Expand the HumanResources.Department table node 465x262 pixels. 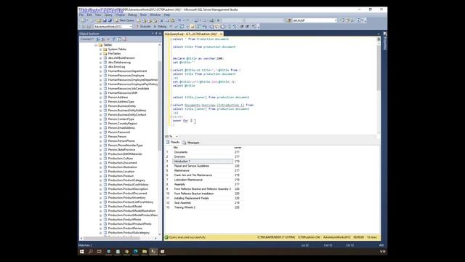point(100,71)
